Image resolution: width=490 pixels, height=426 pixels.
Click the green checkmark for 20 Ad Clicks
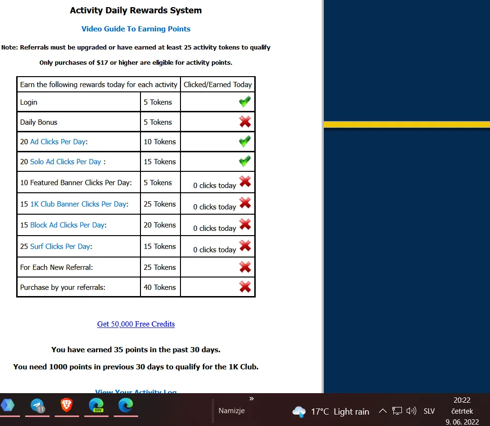pyautogui.click(x=245, y=141)
